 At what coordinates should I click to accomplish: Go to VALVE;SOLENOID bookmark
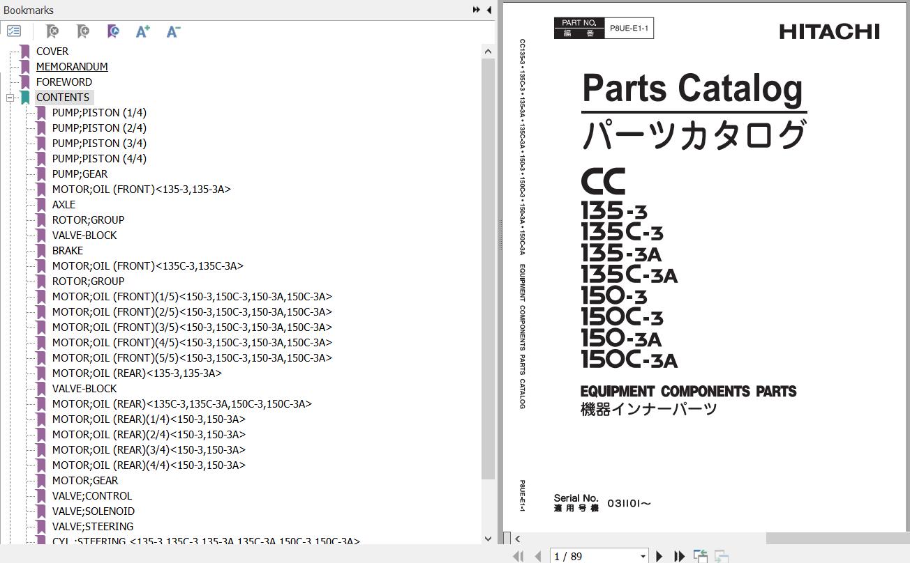coord(94,511)
